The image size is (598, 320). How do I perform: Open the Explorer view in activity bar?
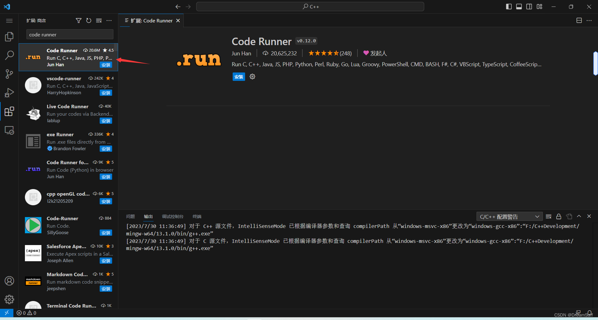pyautogui.click(x=9, y=37)
